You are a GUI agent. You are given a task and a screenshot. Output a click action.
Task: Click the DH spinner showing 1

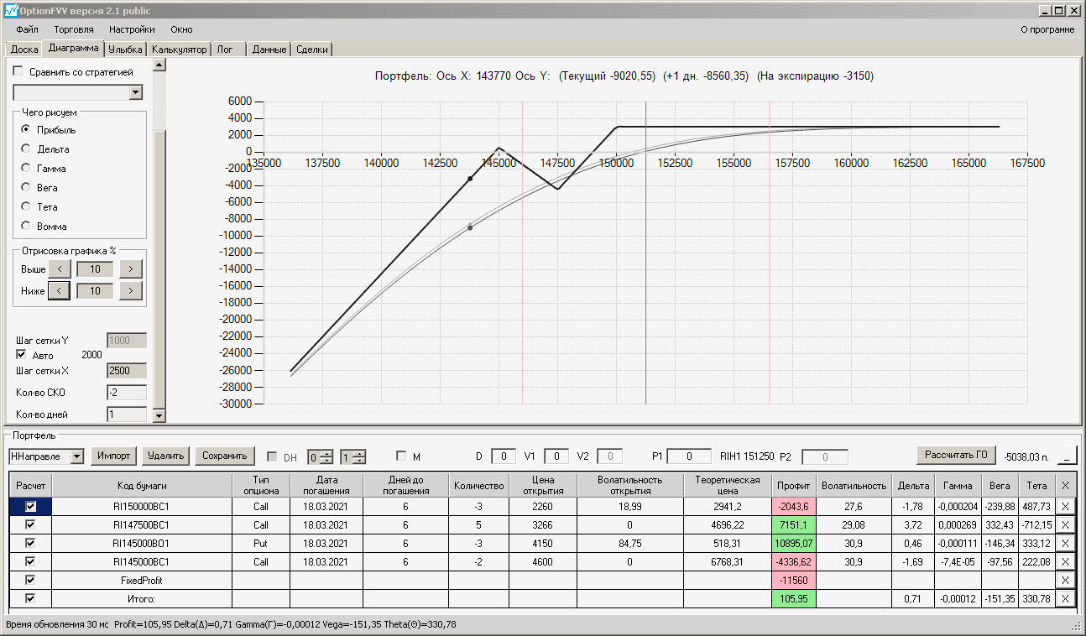pos(352,457)
